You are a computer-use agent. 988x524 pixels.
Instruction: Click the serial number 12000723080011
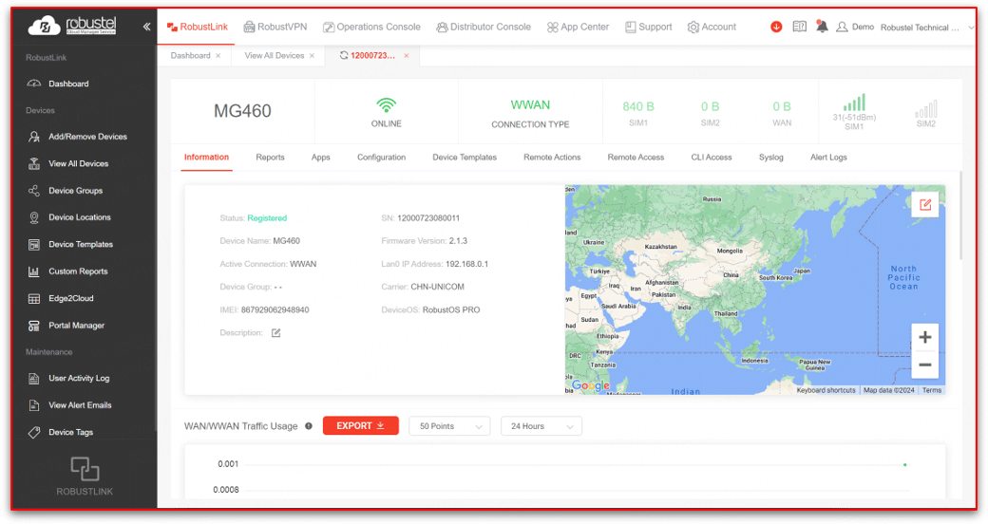pos(428,218)
